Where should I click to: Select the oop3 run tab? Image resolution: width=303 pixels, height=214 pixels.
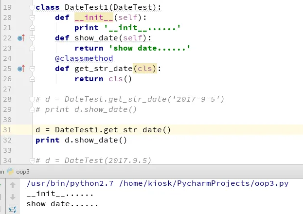point(22,172)
